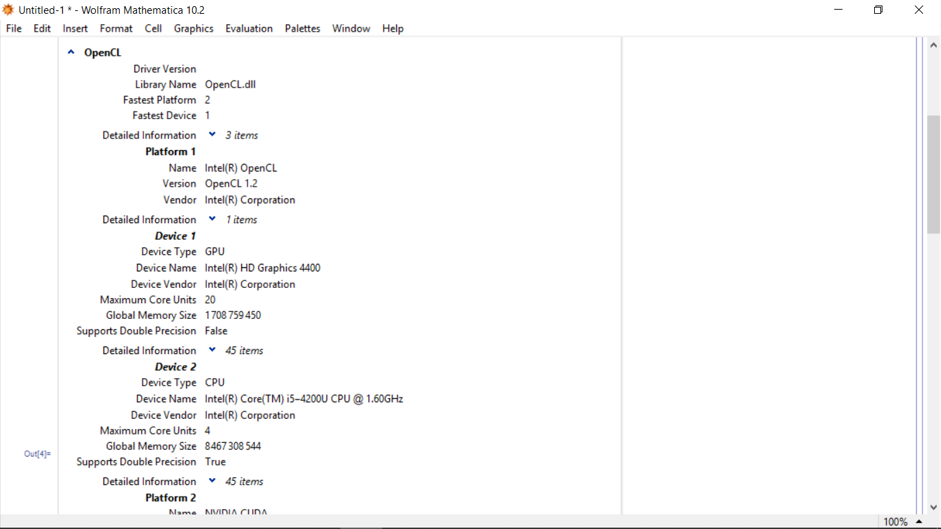941x529 pixels.
Task: Open the Edit menu
Action: pyautogui.click(x=42, y=28)
